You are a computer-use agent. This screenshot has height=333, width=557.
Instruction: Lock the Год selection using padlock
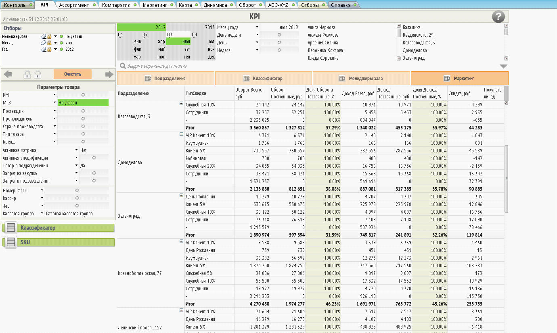[49, 50]
